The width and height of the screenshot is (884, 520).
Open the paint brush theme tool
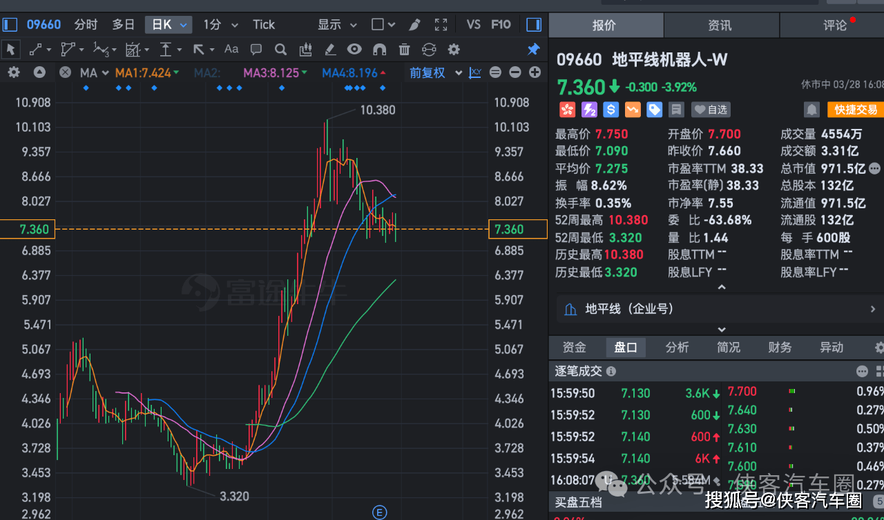[414, 25]
